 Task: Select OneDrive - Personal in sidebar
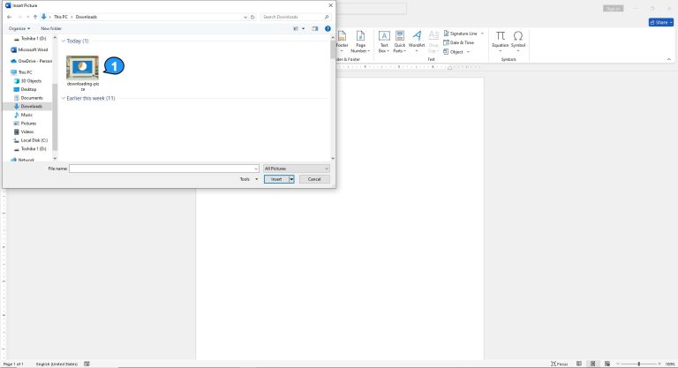coord(31,61)
